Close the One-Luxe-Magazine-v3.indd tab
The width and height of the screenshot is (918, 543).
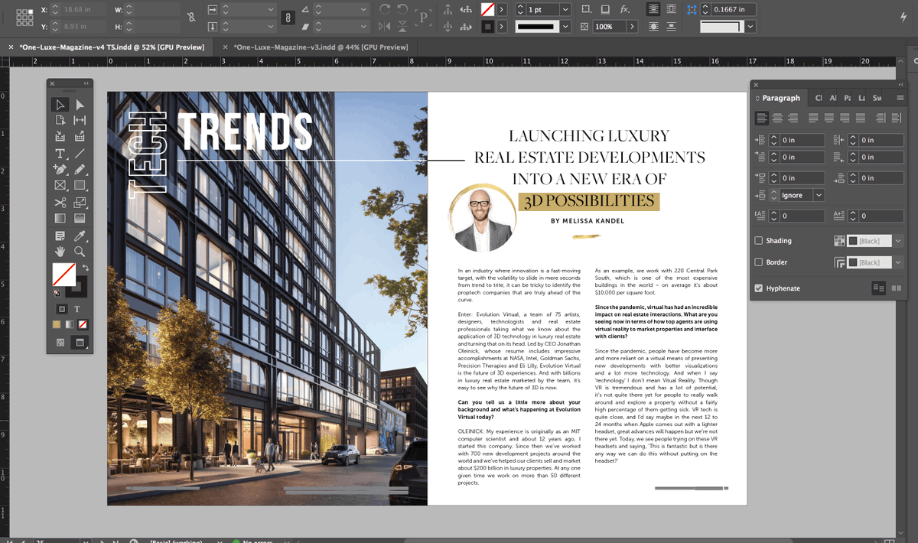224,47
